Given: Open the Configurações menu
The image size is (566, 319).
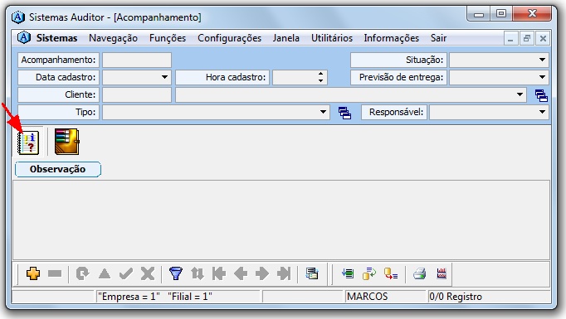Looking at the screenshot, I should 229,38.
